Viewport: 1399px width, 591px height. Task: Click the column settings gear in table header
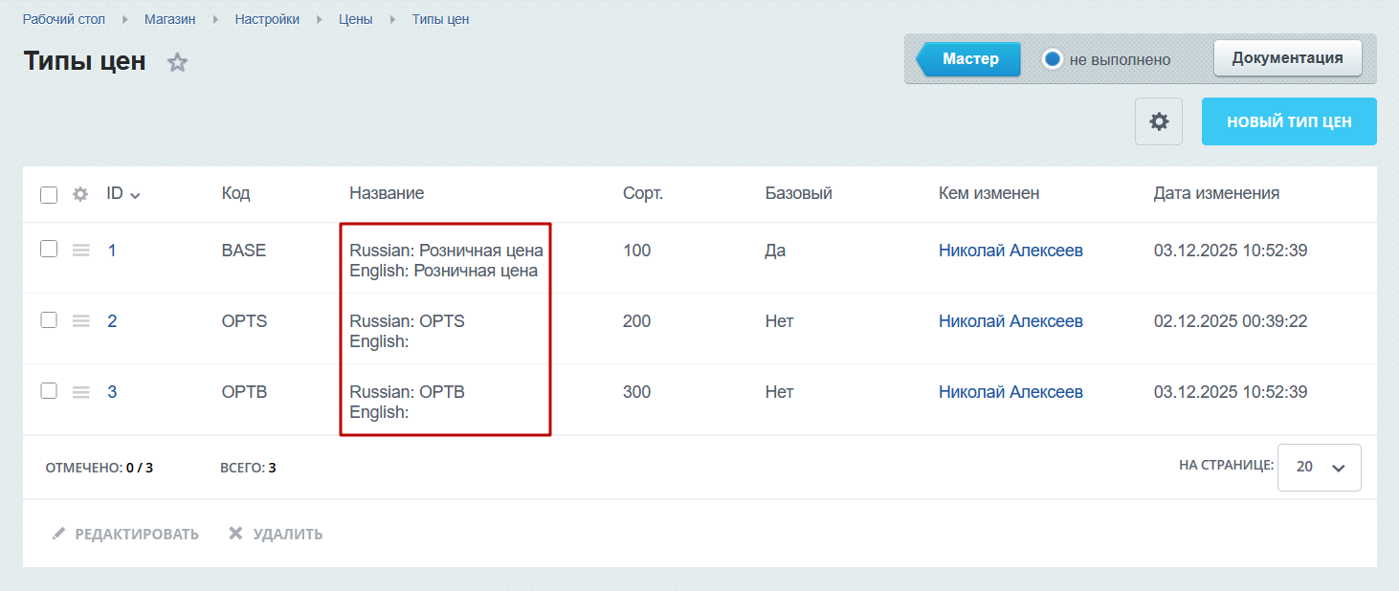(80, 194)
